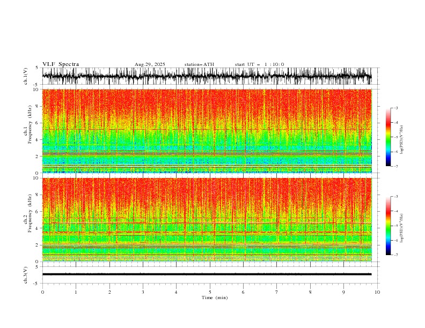Click the VLF Spectra title text

click(x=61, y=64)
